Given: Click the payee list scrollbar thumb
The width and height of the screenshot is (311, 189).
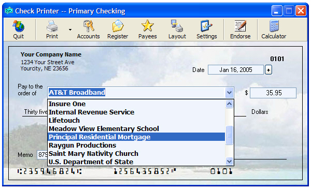Looking at the screenshot, I should click(x=229, y=135).
